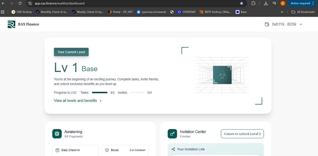This screenshot has width=318, height=156.
Task: Click the Boxes cube icon
Action: [x=107, y=150]
